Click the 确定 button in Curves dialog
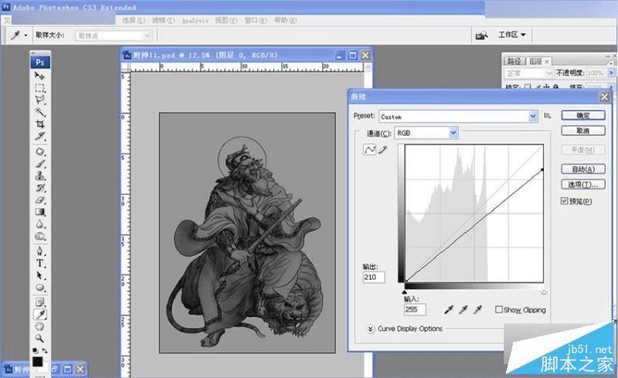This screenshot has height=378, width=618. point(582,115)
